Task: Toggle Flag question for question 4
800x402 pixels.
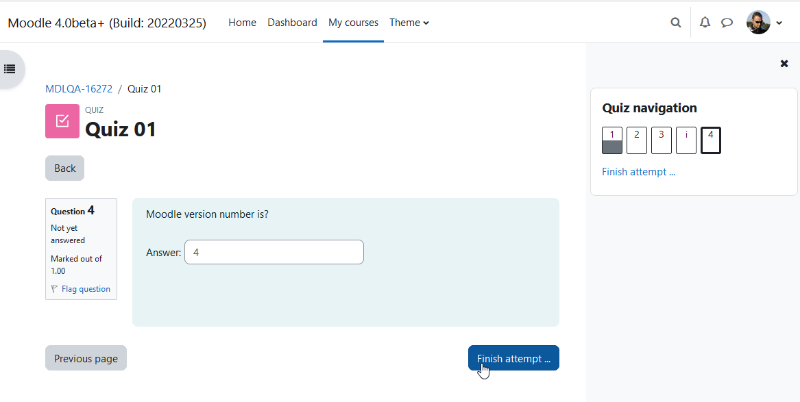Action: pos(86,289)
